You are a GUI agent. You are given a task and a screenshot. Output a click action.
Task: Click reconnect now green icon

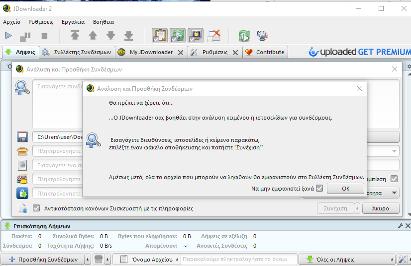click(244, 36)
